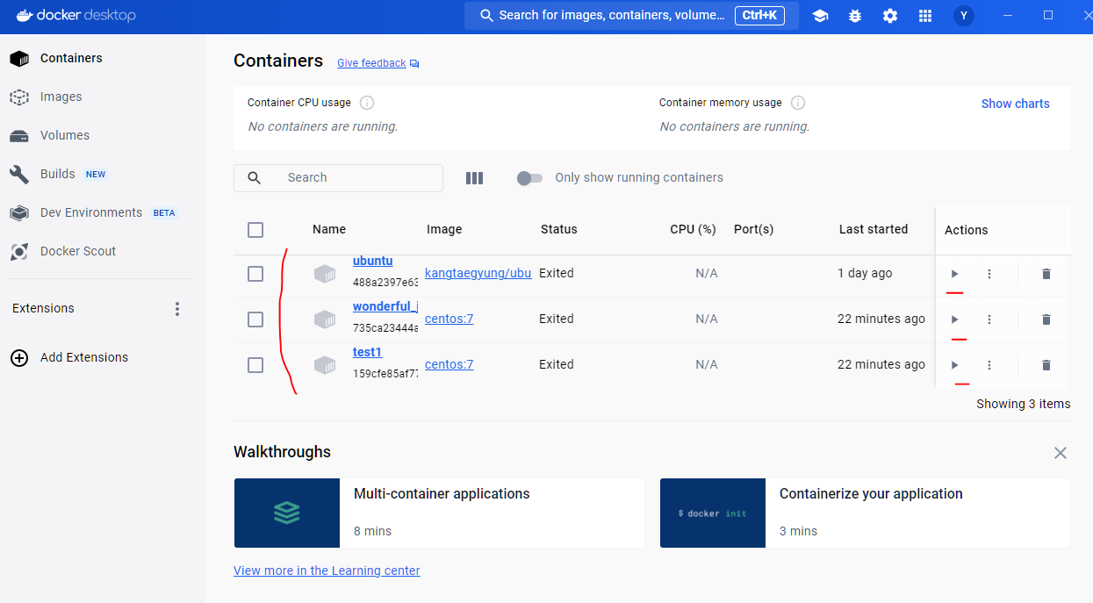The image size is (1093, 603).
Task: Click container ID 735ca23444a text
Action: pos(385,328)
